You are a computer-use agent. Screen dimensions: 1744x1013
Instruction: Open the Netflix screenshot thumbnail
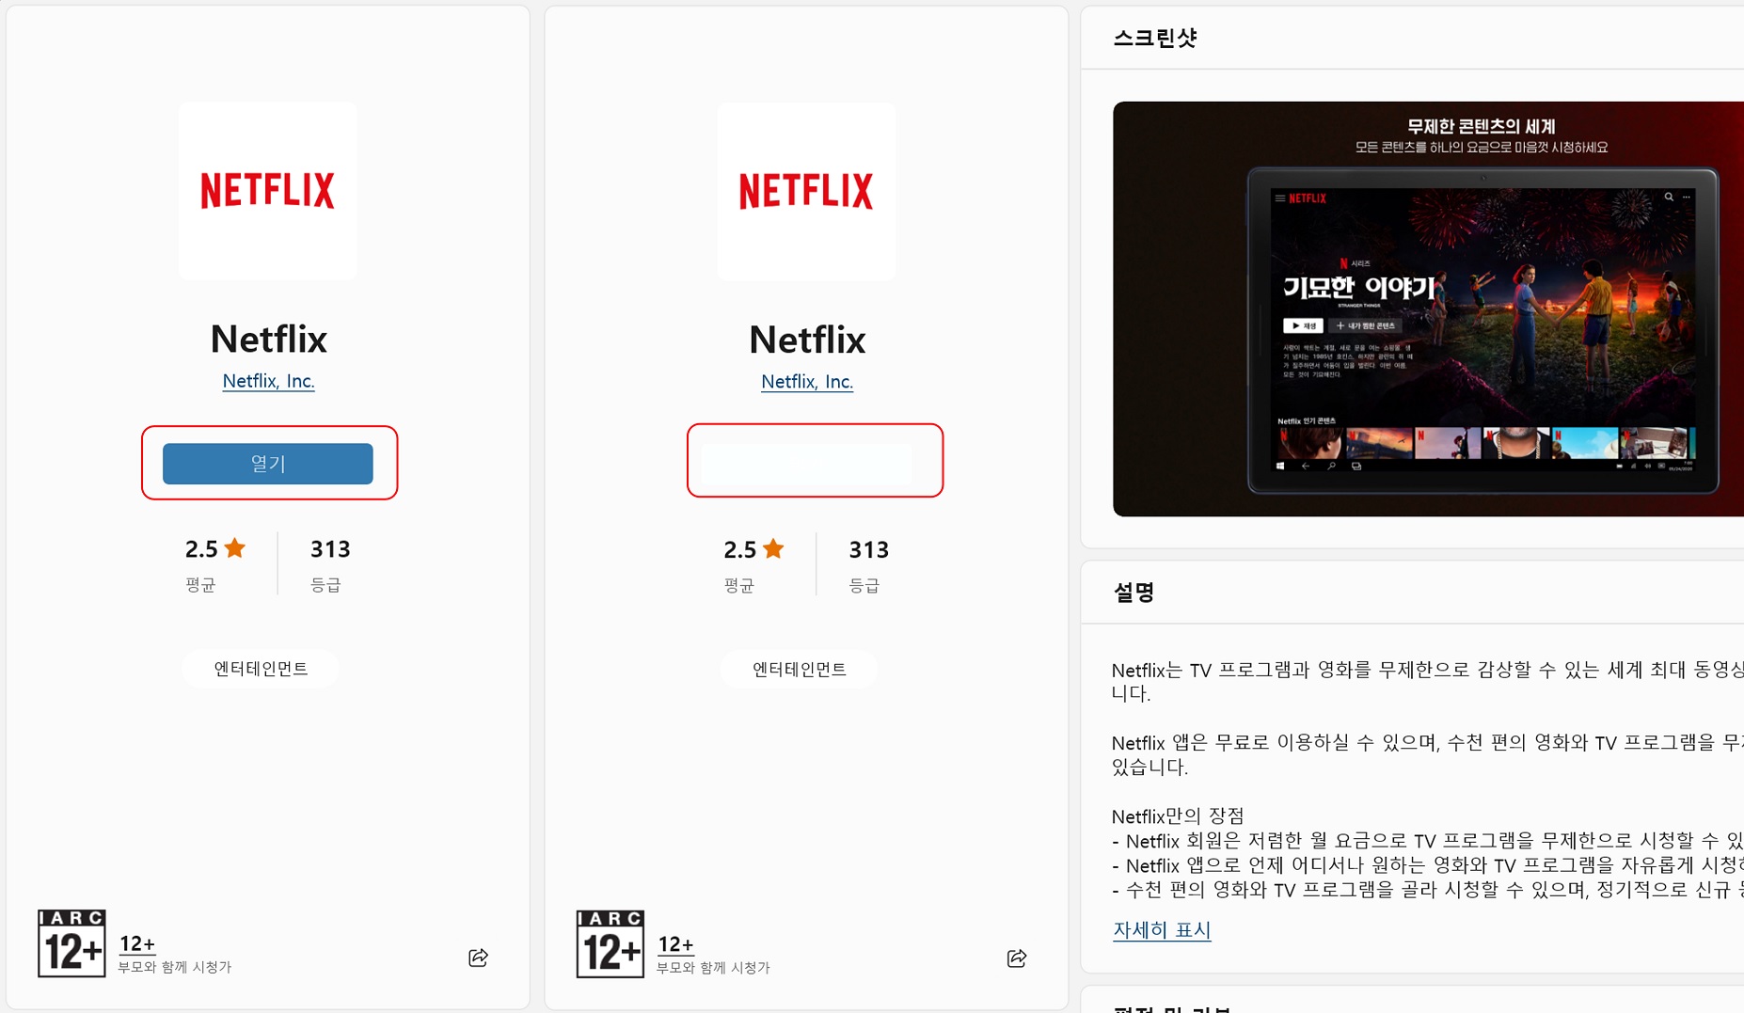1428,309
